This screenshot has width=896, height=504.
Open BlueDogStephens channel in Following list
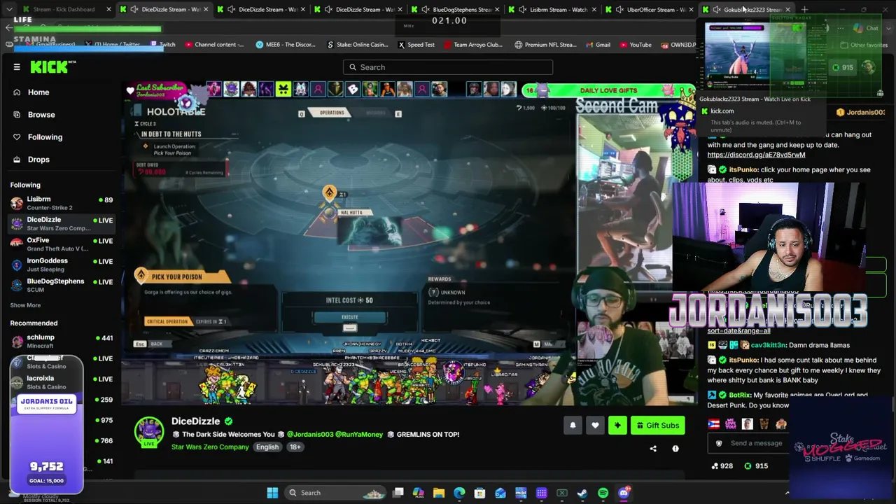point(62,285)
